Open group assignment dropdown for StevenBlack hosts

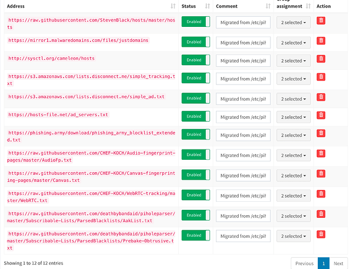click(x=294, y=23)
